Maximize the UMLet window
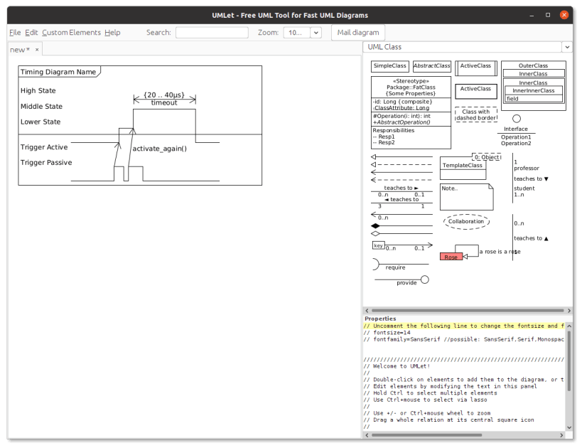 click(548, 15)
